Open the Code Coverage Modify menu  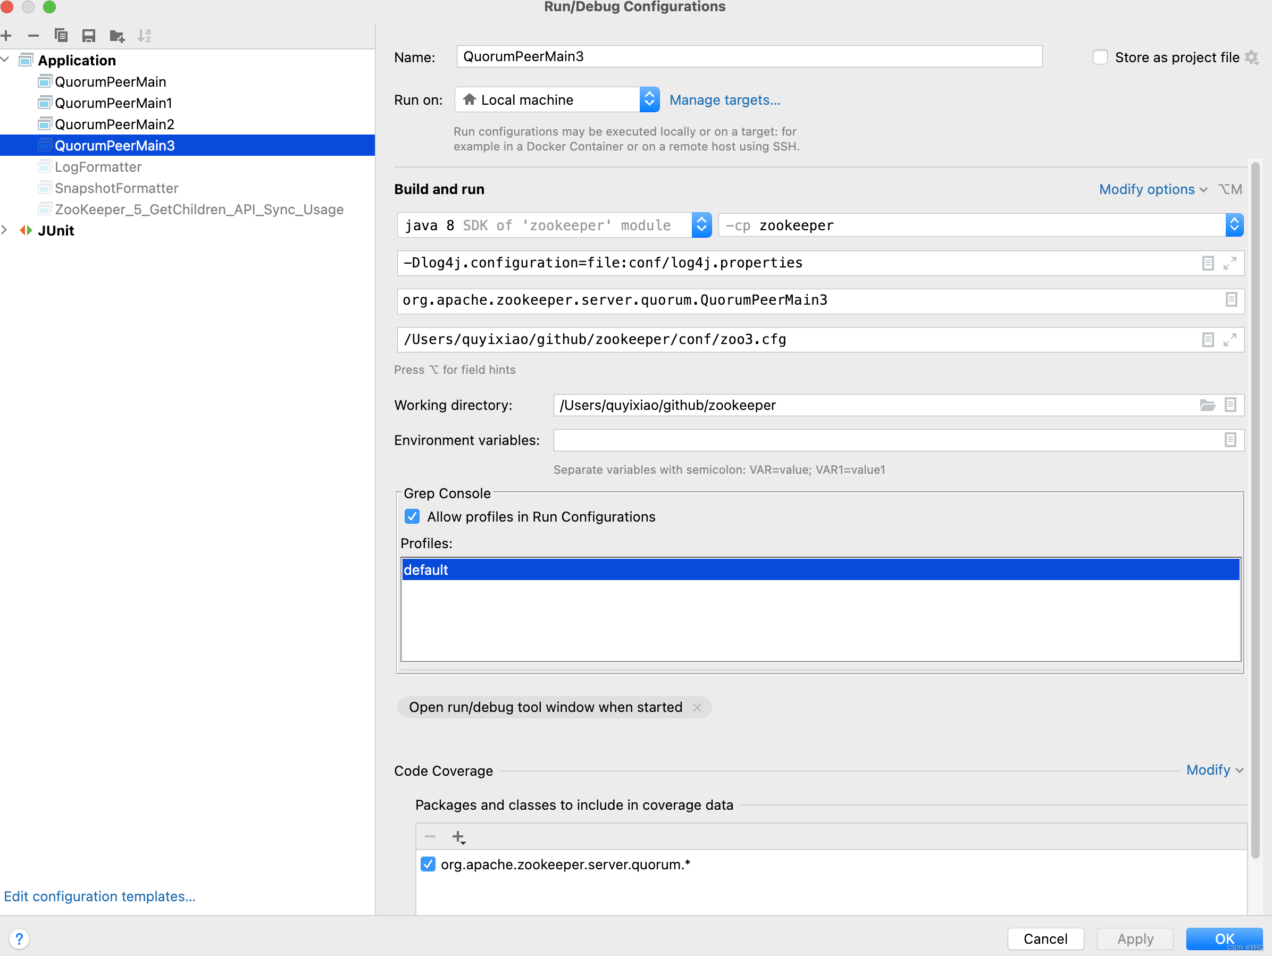1215,770
